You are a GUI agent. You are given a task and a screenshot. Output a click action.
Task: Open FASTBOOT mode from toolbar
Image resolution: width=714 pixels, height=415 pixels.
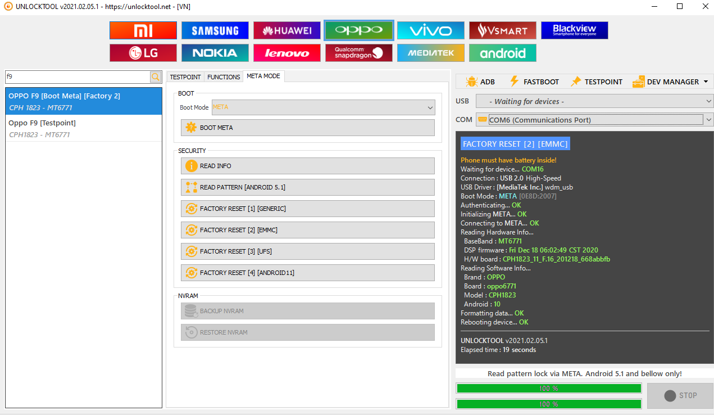534,82
